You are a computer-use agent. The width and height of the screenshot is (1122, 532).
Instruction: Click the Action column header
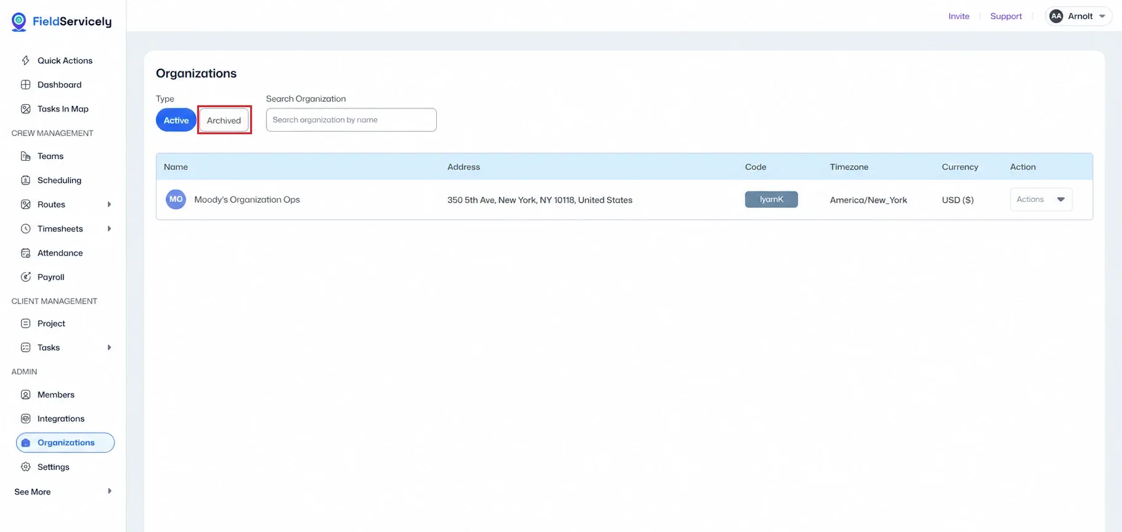coord(1023,167)
